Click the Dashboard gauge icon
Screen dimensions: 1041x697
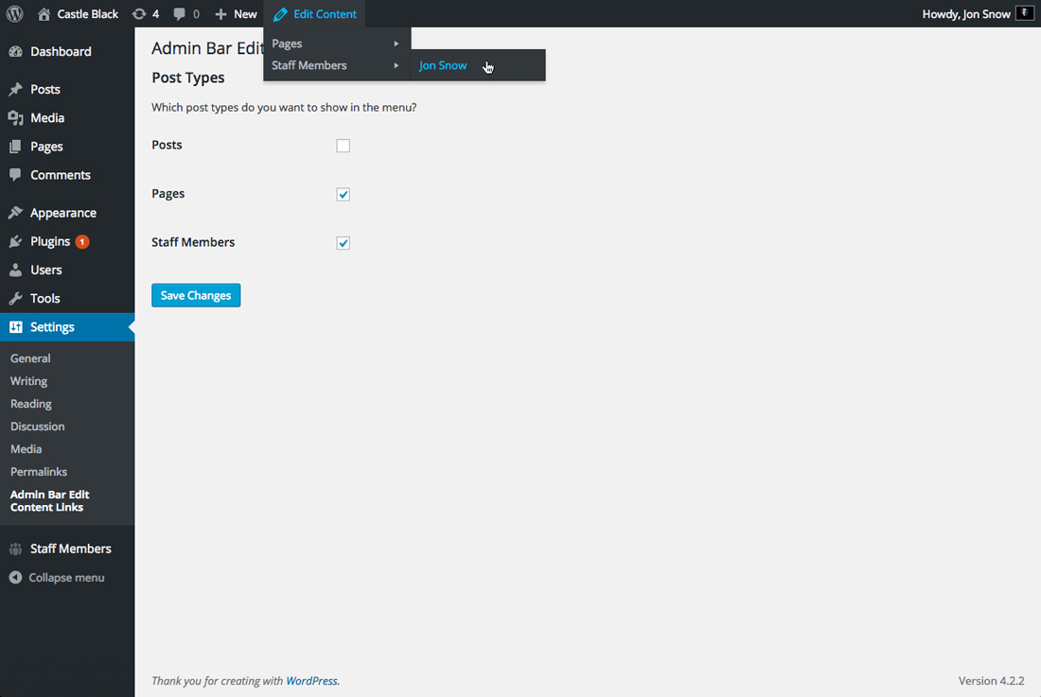16,52
